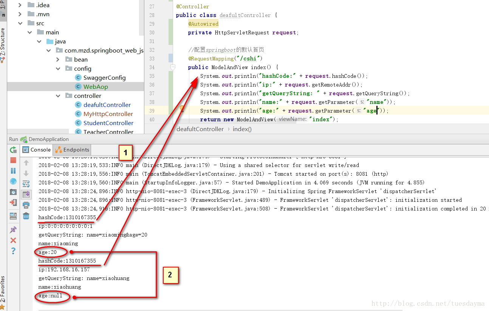Viewport: 489px width, 311px height.
Task: Fold the index() method at line 34
Action: (x=173, y=67)
